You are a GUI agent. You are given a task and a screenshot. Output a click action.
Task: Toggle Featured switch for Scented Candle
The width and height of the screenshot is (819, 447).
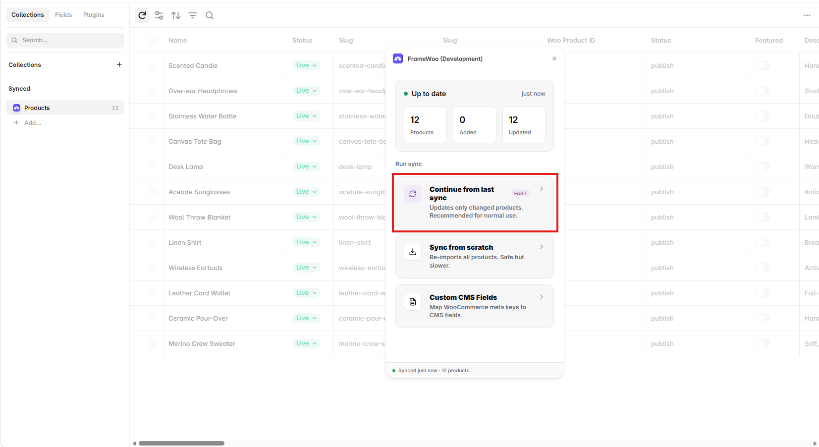coord(763,65)
